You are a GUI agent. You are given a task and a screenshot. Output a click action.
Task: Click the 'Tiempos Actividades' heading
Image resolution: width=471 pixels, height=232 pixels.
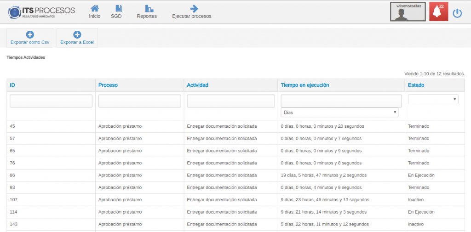(x=26, y=57)
